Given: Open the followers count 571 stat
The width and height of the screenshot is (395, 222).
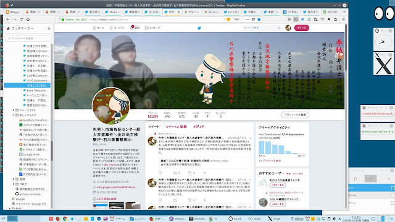Looking at the screenshot, I should pos(182,115).
